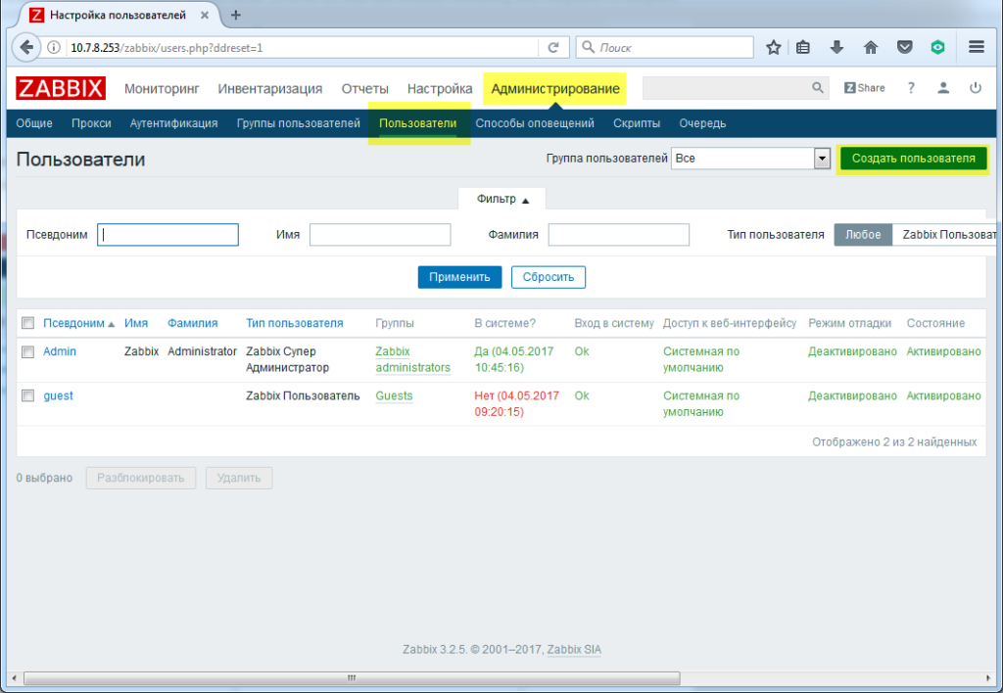Select the Zabbix Пользователь type toggle

[x=947, y=235]
